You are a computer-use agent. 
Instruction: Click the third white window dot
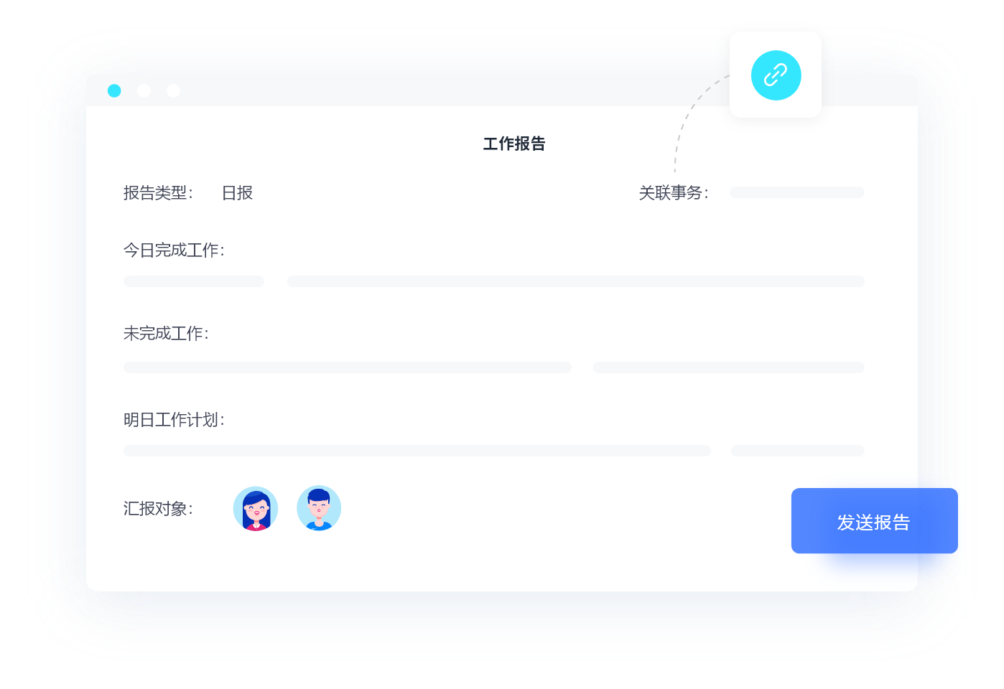(173, 90)
